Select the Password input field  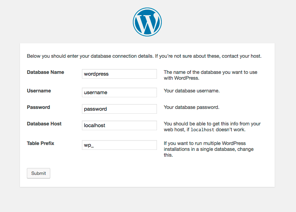[119, 109]
